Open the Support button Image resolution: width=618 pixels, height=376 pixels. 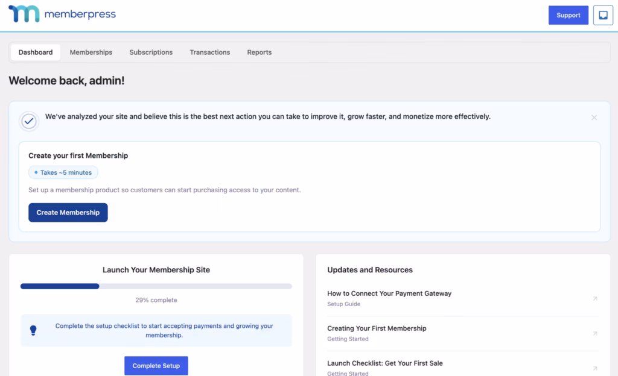coord(569,15)
